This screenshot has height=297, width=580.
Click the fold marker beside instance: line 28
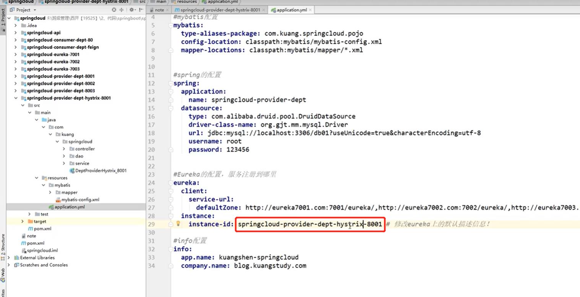coord(171,216)
